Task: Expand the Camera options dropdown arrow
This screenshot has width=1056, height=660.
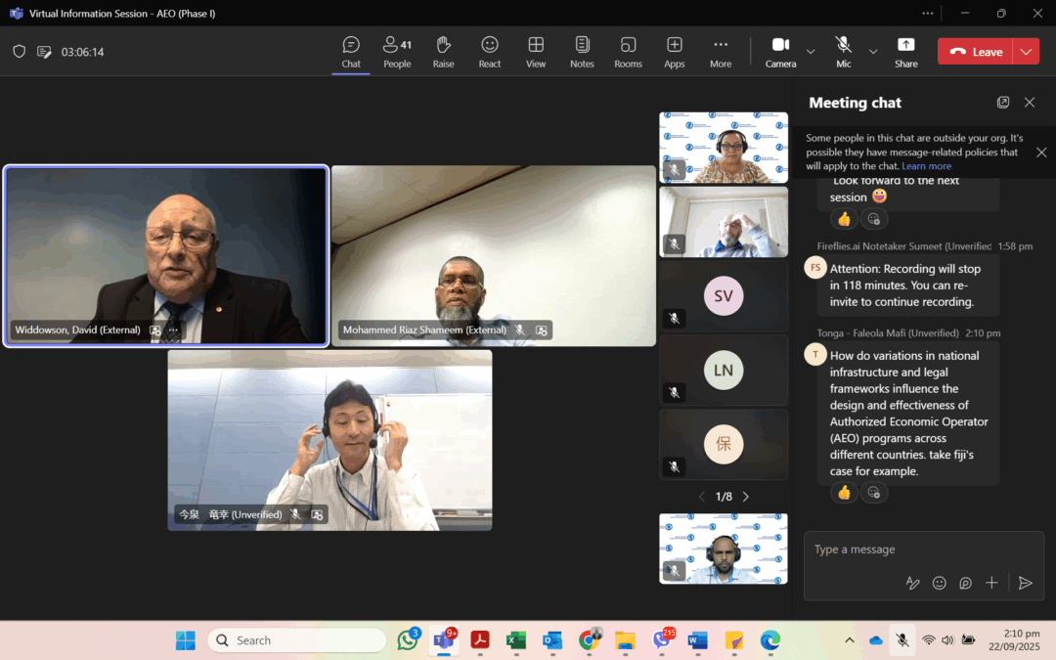Action: tap(811, 51)
